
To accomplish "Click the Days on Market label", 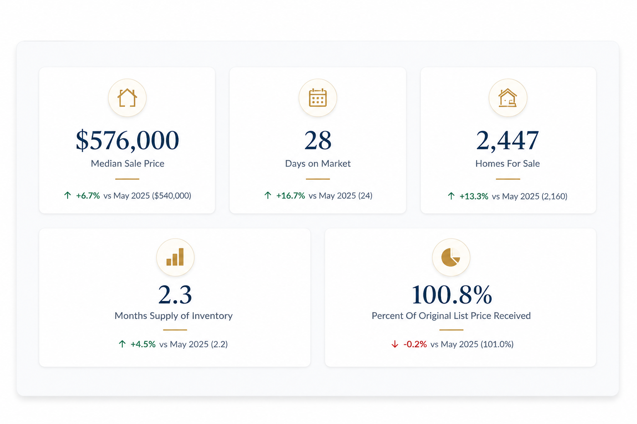I will (318, 164).
